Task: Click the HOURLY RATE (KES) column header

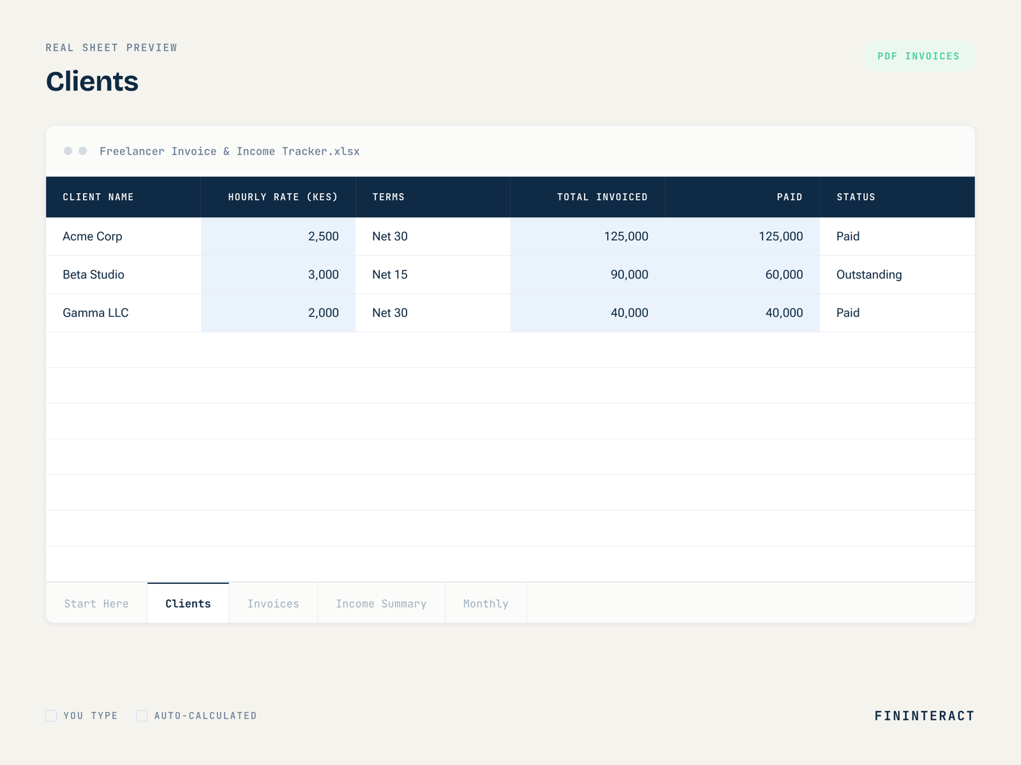Action: pos(278,197)
